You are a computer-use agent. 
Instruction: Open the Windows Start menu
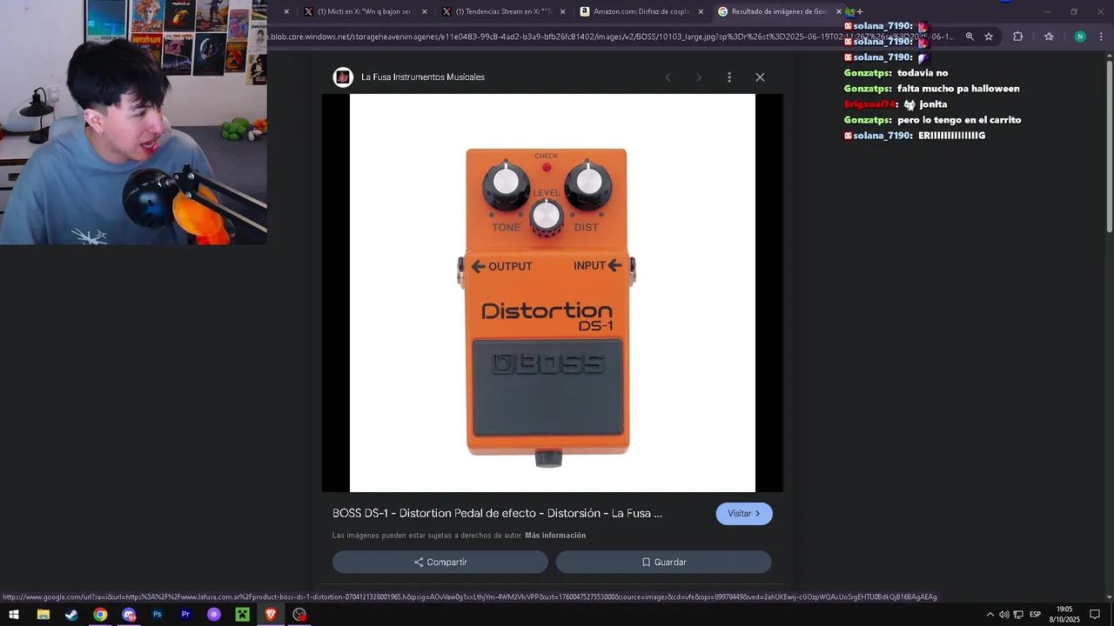(x=14, y=615)
